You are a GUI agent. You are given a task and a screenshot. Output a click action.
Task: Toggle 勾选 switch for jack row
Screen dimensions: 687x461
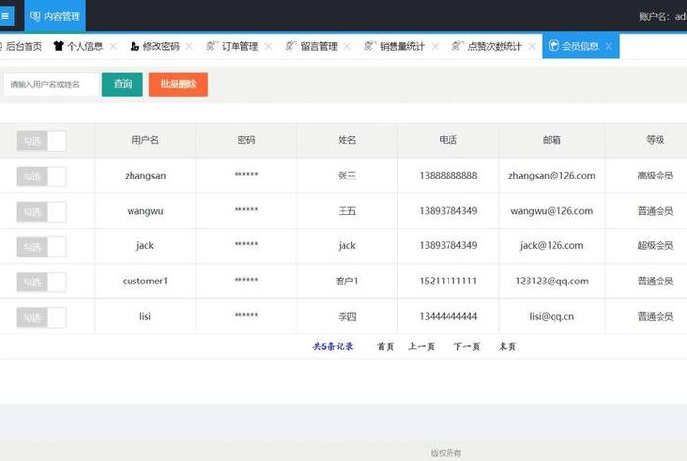coord(41,247)
